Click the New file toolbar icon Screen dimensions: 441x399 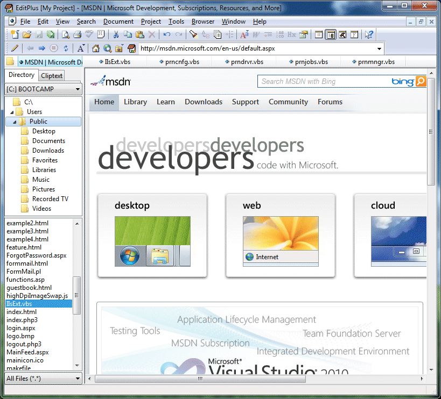(15, 35)
